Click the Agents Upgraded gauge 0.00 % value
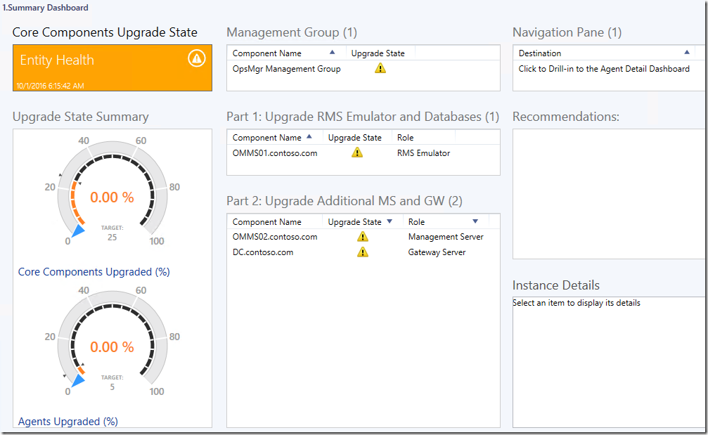This screenshot has width=708, height=435. [x=112, y=347]
